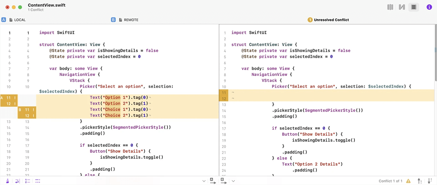Screen dimensions: 437x185
Task: Click the selectedIndex state line in merge pane
Action: coord(287,57)
